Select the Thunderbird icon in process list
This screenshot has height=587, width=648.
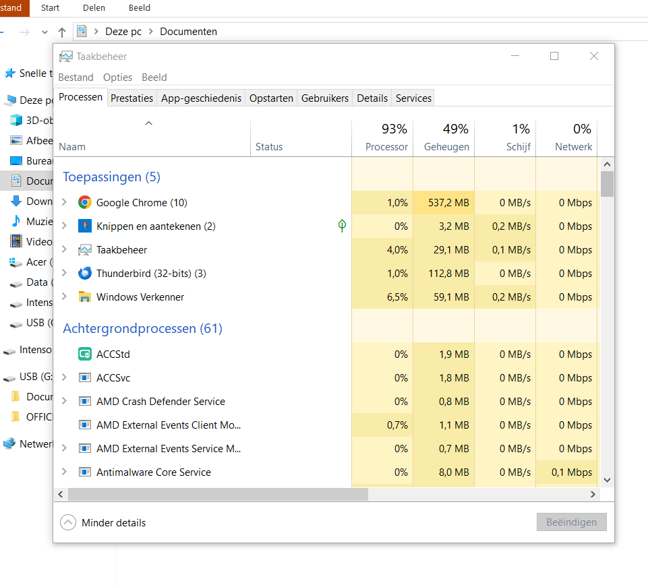pos(84,274)
